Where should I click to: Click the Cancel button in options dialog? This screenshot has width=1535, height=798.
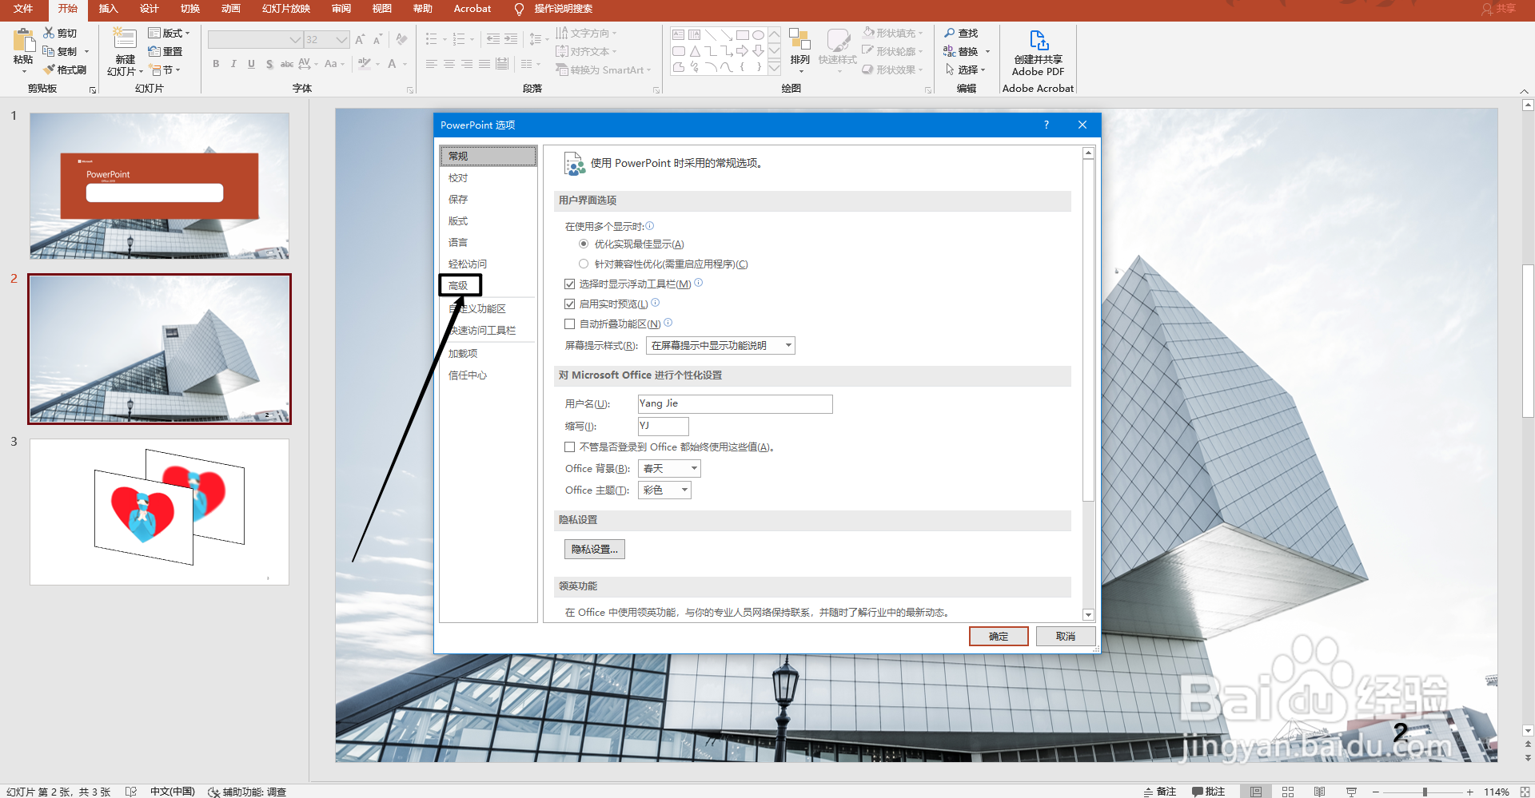1066,636
